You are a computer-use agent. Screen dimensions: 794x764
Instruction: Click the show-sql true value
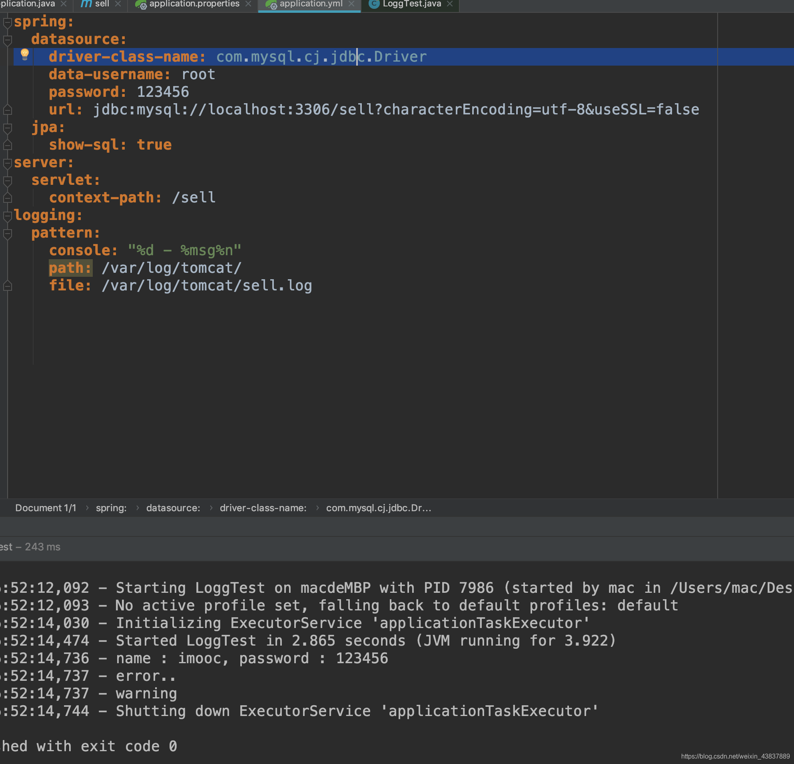point(154,145)
